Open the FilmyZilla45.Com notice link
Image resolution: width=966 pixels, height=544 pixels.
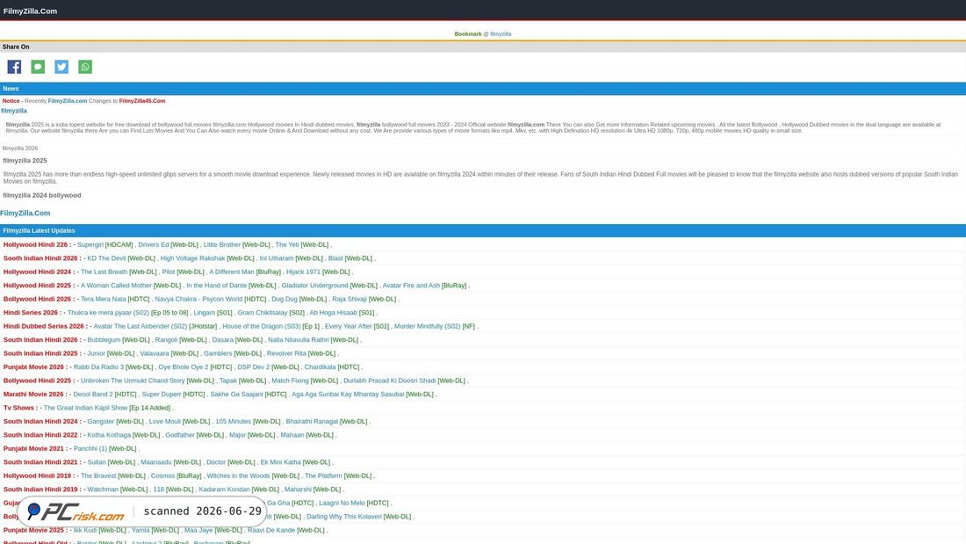[x=141, y=100]
